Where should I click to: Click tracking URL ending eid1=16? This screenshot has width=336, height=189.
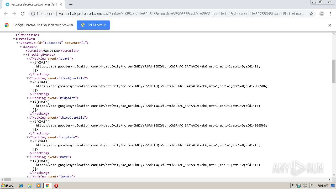pos(148,165)
